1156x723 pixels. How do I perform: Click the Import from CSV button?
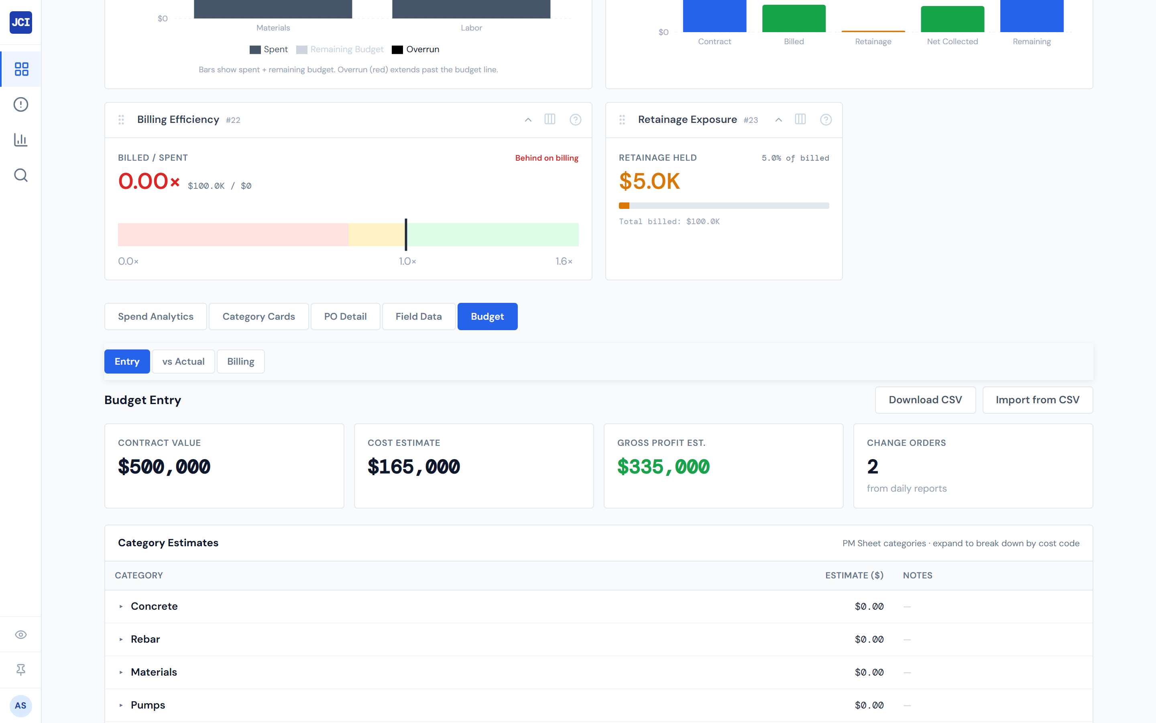click(1037, 400)
